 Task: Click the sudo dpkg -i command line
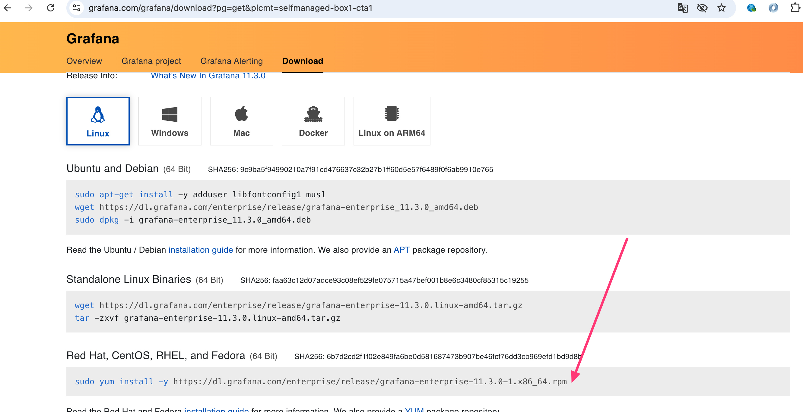(x=193, y=220)
